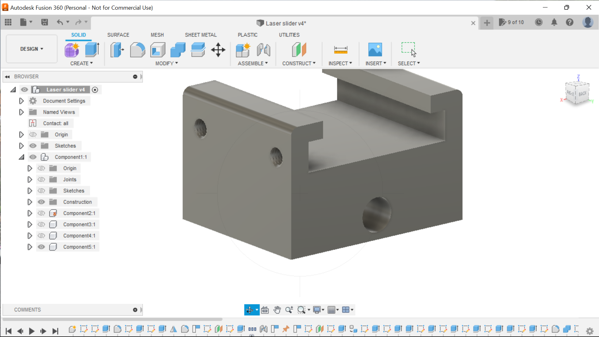Click the Save icon

click(x=45, y=22)
